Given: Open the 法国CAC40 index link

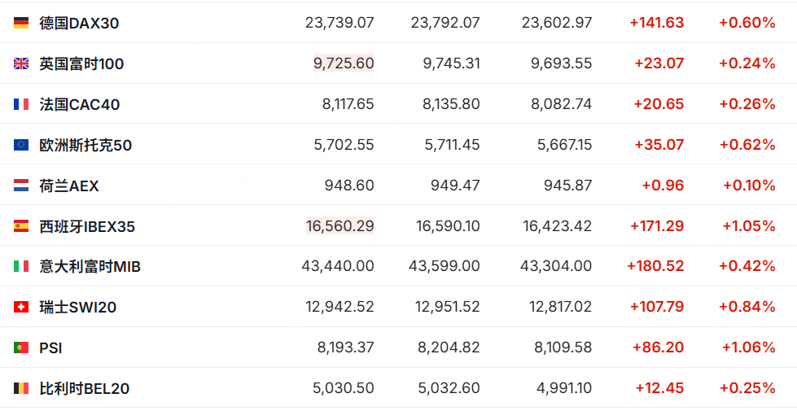Looking at the screenshot, I should pos(80,104).
